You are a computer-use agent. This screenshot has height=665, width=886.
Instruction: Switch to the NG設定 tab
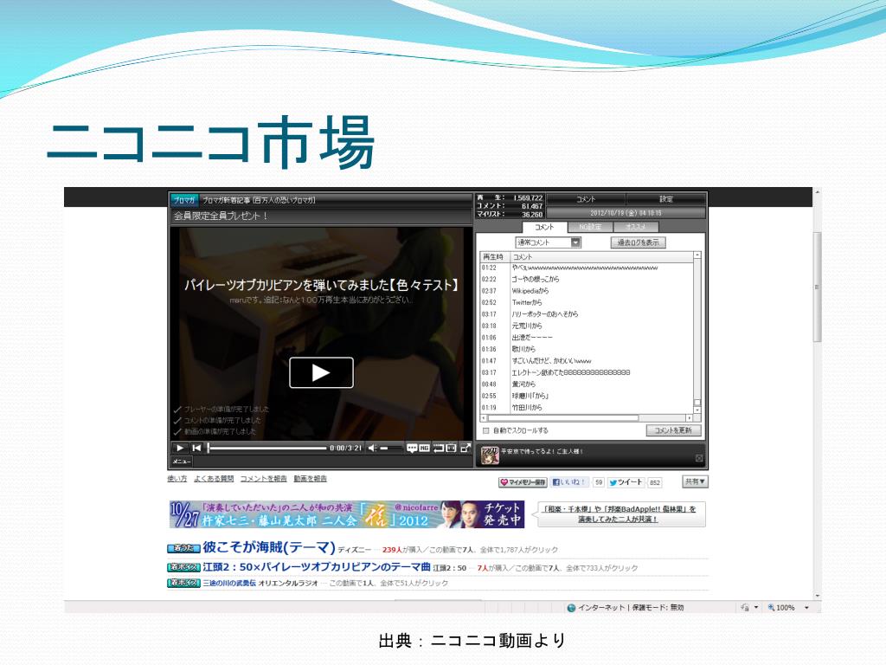pyautogui.click(x=590, y=227)
